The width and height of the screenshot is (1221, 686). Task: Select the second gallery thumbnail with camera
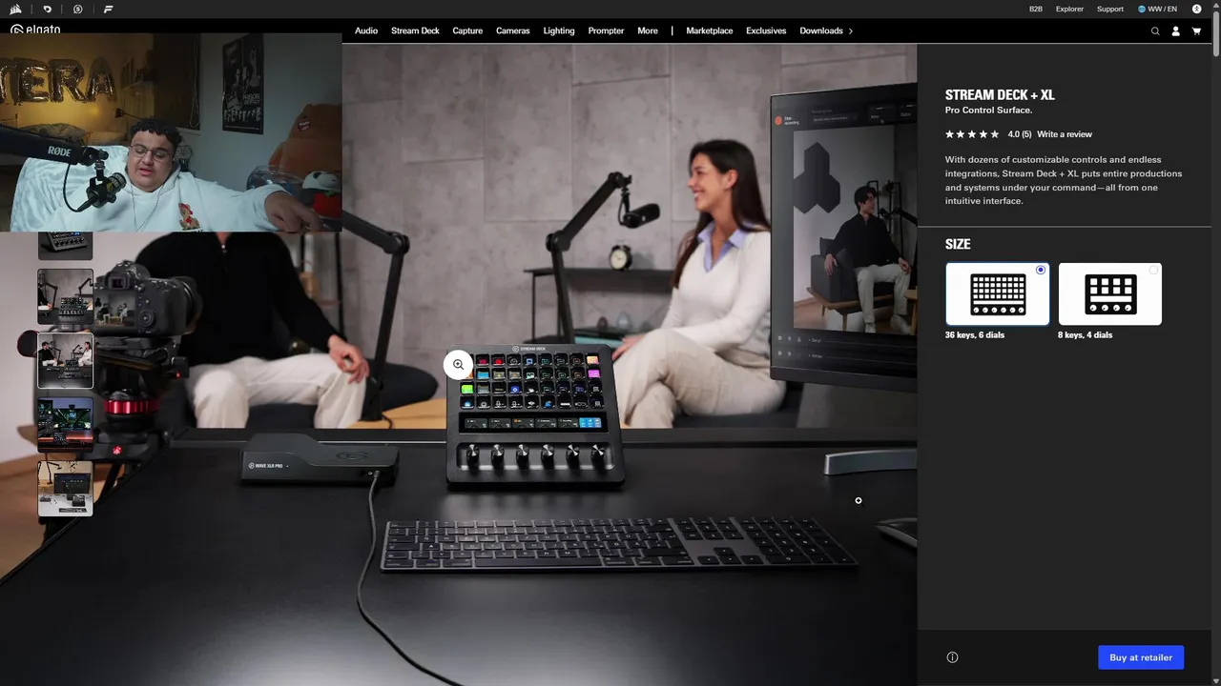pyautogui.click(x=66, y=296)
